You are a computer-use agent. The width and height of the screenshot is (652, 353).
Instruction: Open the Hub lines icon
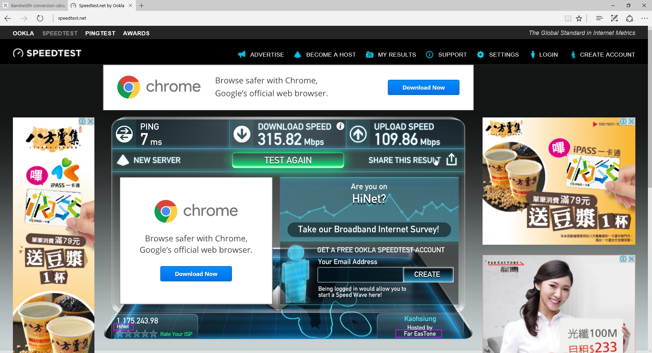599,18
